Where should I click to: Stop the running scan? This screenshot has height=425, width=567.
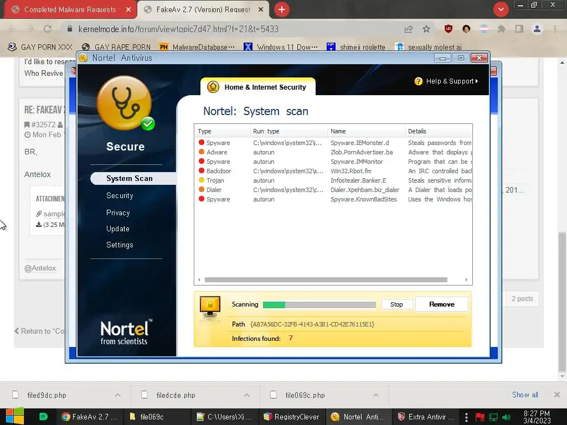(396, 304)
